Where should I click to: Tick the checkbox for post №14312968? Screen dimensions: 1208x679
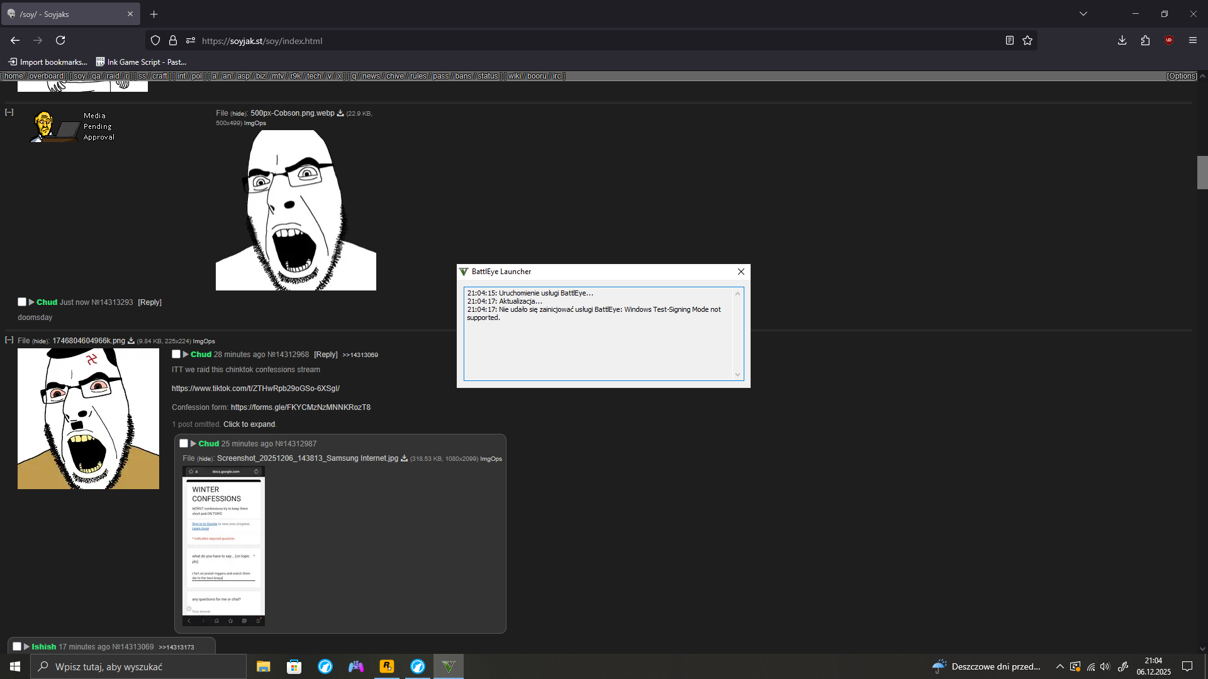point(176,354)
